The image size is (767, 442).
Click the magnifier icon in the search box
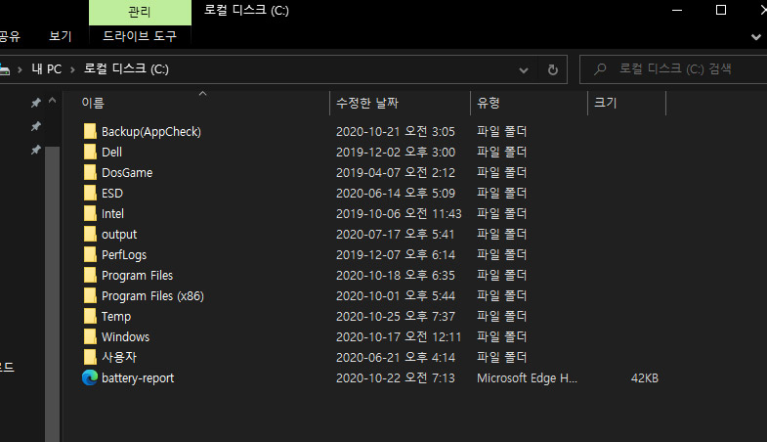click(x=598, y=70)
